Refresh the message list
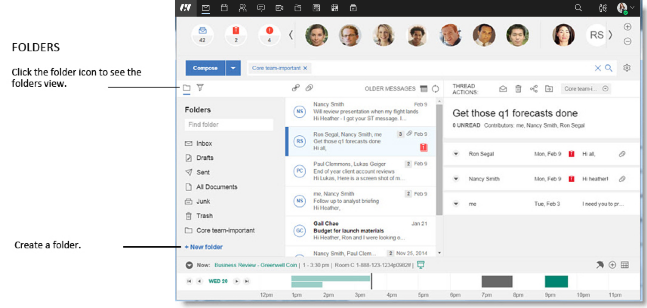Image resolution: width=647 pixels, height=308 pixels. tap(435, 89)
